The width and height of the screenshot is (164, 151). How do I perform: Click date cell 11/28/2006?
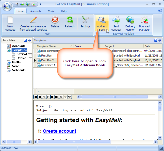[153, 56]
